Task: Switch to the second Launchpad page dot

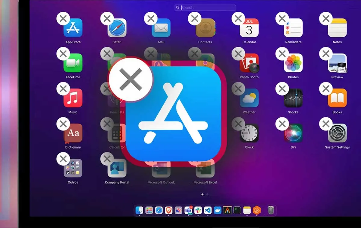Action: click(208, 194)
